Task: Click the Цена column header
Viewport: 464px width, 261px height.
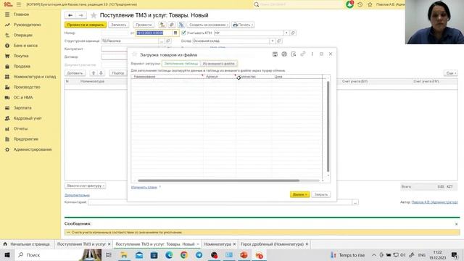Action: [x=278, y=77]
